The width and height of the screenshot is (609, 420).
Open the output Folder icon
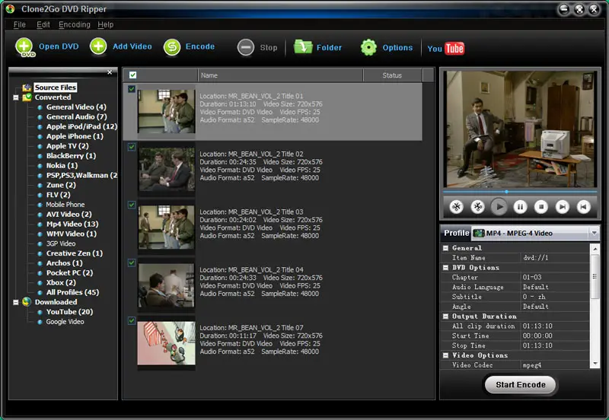coord(303,47)
